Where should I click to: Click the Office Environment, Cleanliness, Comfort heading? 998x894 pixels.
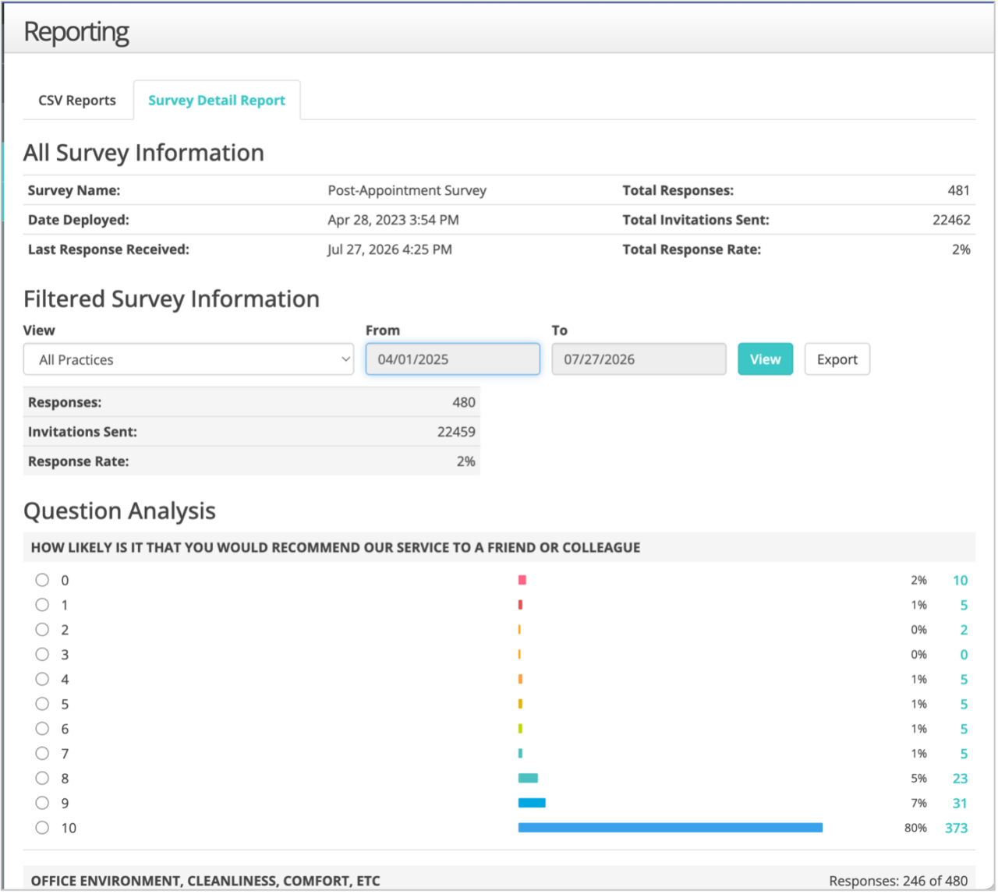(x=206, y=881)
